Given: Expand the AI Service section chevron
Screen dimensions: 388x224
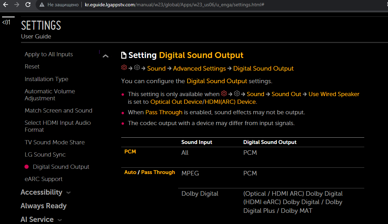Looking at the screenshot, I should [x=60, y=220].
